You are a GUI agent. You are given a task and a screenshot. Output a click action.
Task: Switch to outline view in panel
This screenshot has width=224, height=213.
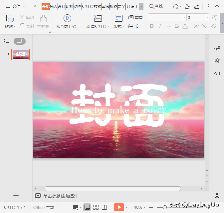point(7,41)
